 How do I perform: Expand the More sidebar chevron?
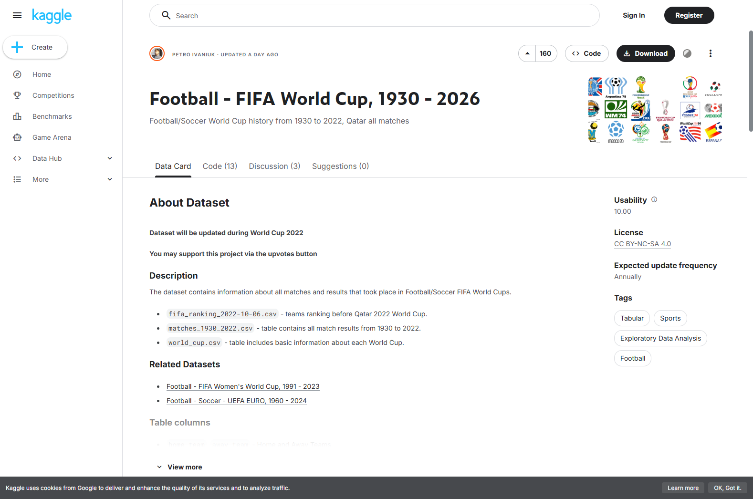[x=110, y=179]
